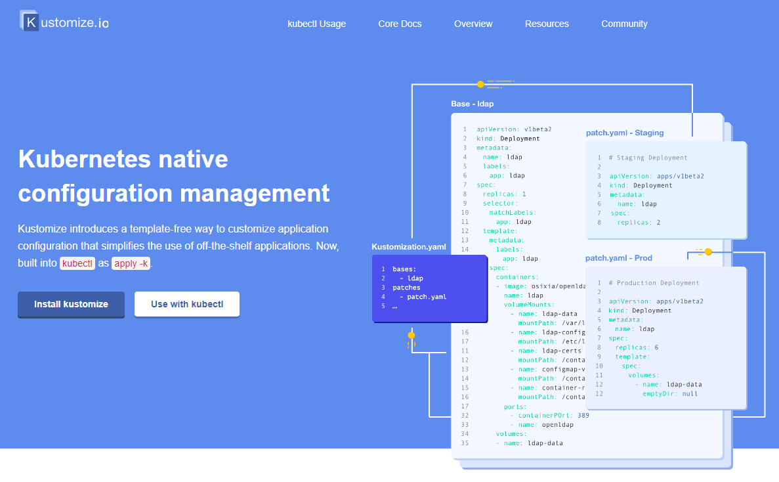
Task: Click '- patch.yaml' line in Kustomization.yaml
Action: [x=423, y=297]
